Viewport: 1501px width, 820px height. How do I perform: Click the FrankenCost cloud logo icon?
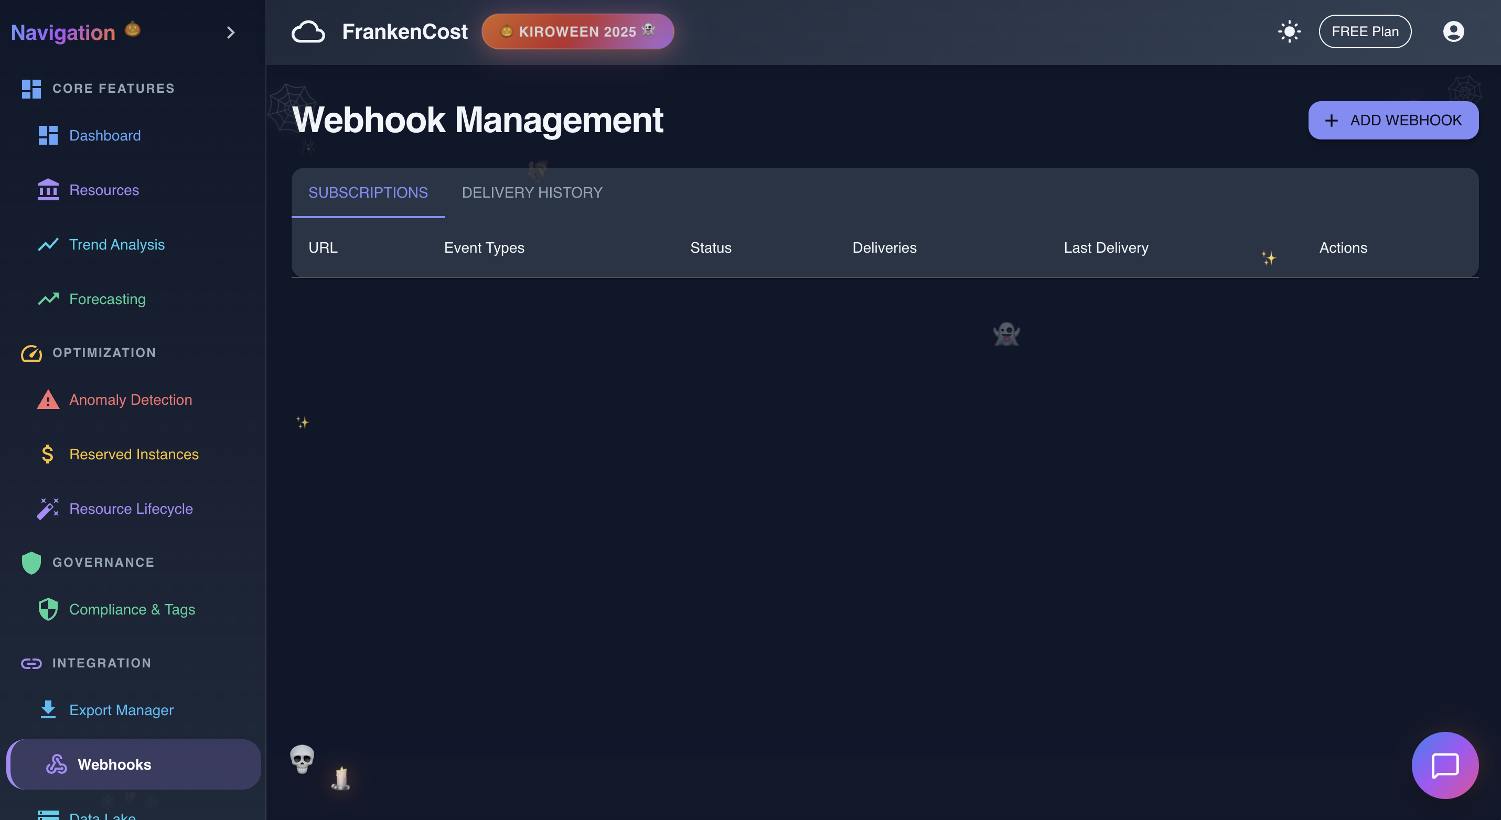click(x=308, y=32)
